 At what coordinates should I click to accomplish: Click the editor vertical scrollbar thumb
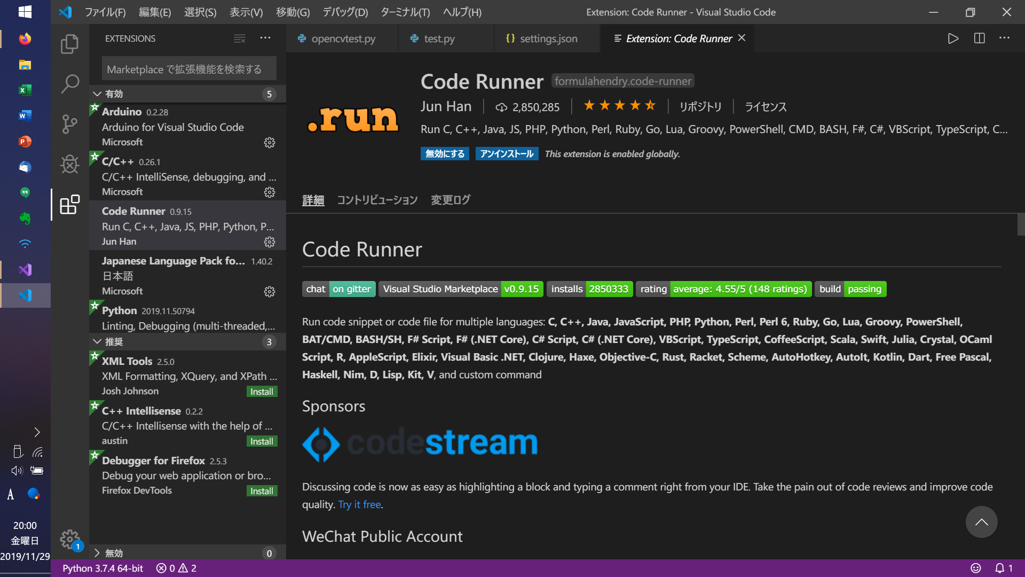[x=1021, y=224]
